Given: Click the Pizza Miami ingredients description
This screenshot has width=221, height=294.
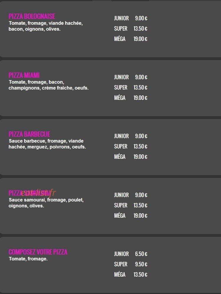Looking at the screenshot, I should [48, 85].
